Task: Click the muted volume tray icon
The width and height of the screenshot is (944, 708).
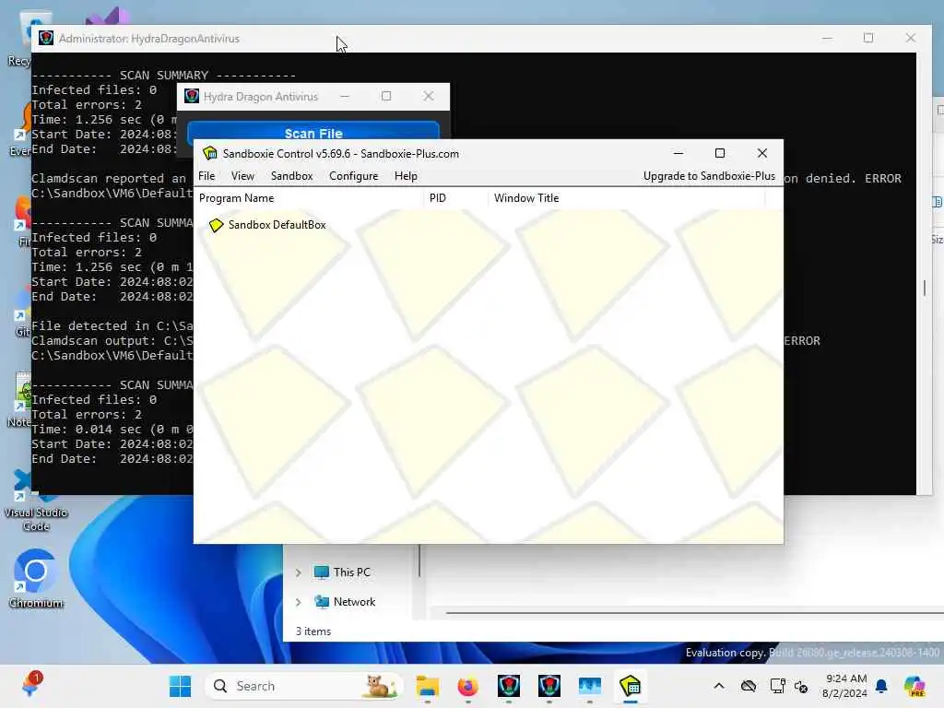Action: 801,686
